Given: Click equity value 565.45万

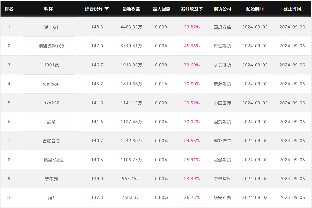Looking at the screenshot, I should click(x=131, y=179).
